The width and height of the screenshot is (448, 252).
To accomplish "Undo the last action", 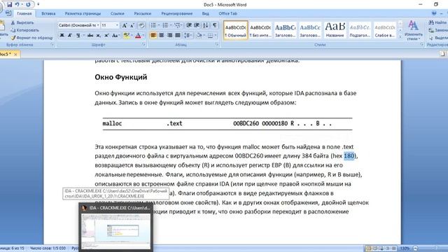I will [x=17, y=5].
